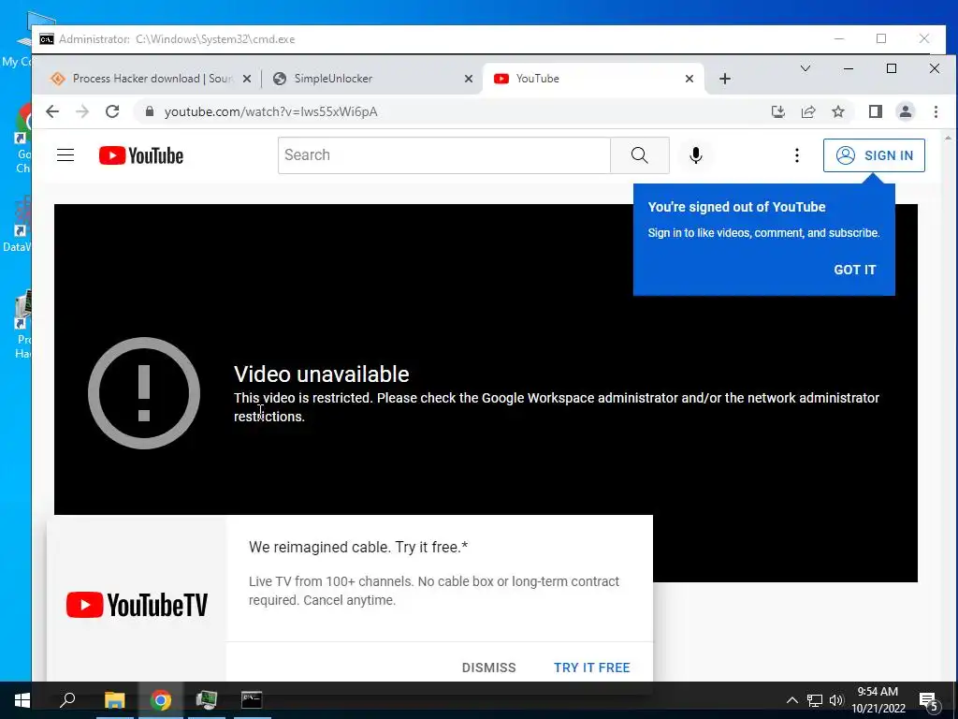This screenshot has height=719, width=958.
Task: Open Chrome three-dot menu
Action: click(x=936, y=112)
